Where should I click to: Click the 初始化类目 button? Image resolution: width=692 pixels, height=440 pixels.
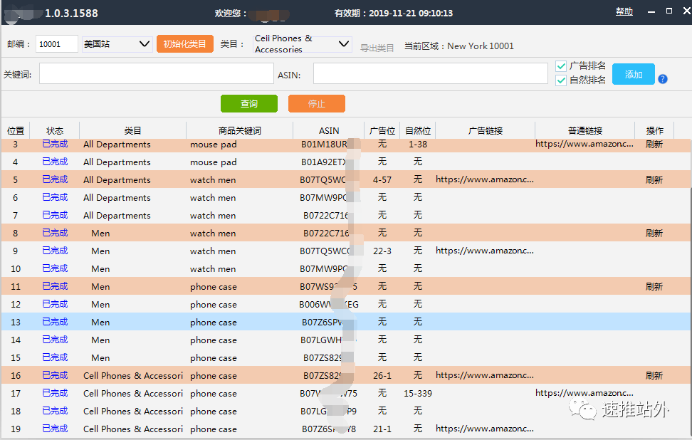click(x=184, y=44)
